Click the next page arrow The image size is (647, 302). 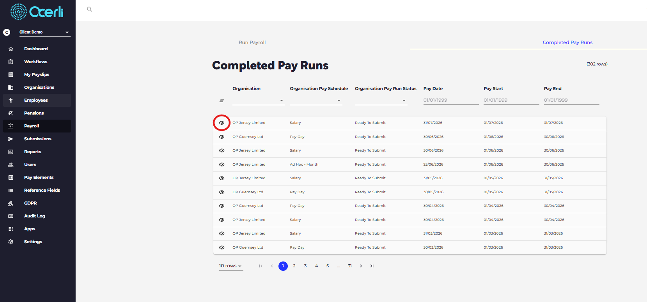(361, 266)
